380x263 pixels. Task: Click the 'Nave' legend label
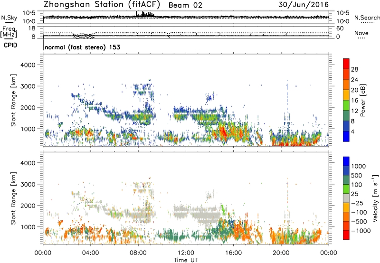[x=361, y=33]
